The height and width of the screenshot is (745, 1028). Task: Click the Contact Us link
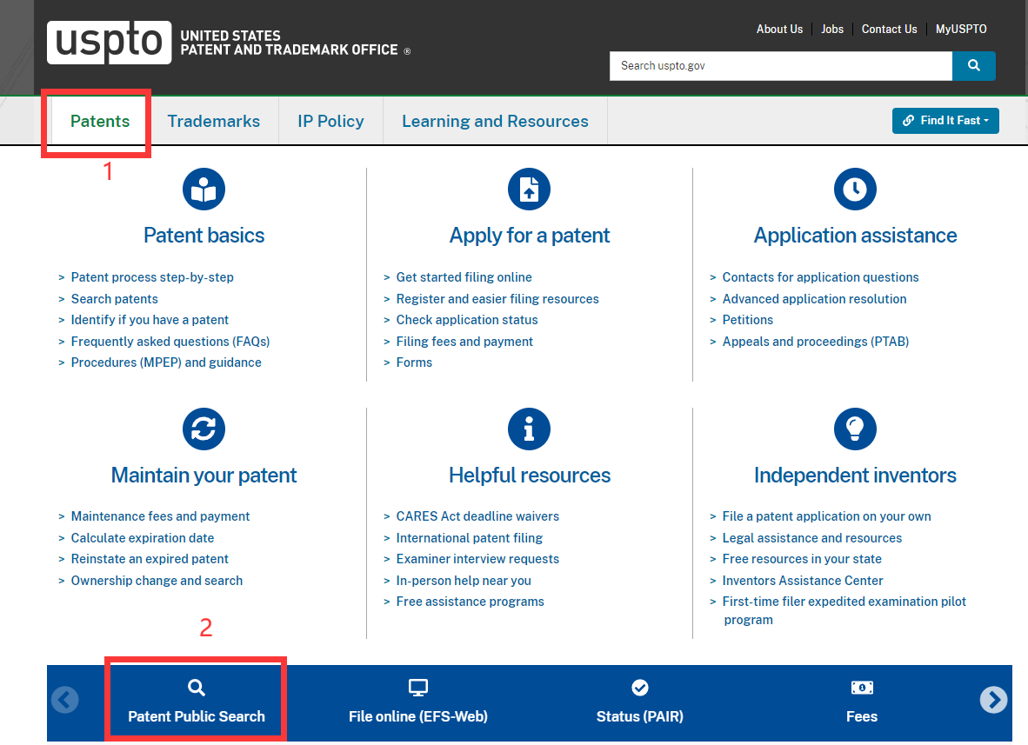(889, 29)
